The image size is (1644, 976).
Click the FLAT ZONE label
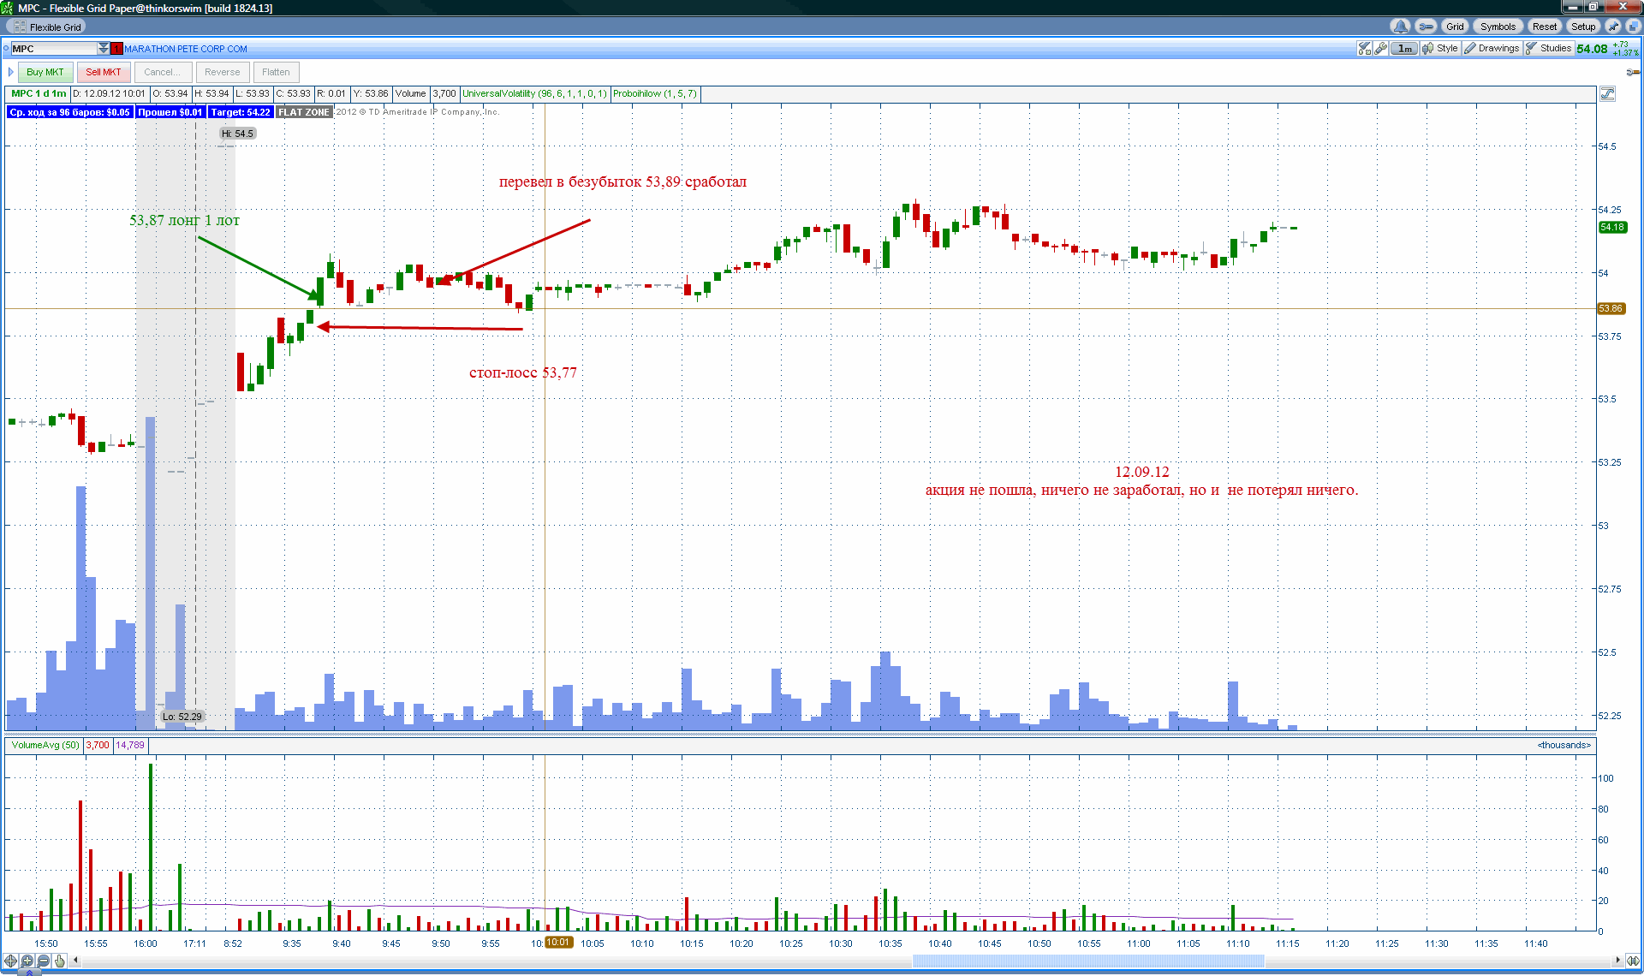[304, 112]
